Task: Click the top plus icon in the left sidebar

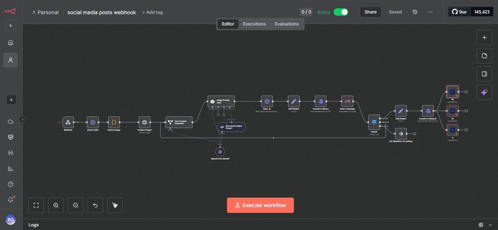Action: click(x=10, y=26)
